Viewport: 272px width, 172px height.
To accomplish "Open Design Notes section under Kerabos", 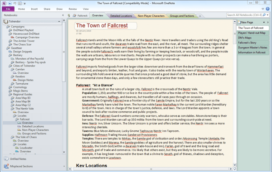I will click(25, 80).
